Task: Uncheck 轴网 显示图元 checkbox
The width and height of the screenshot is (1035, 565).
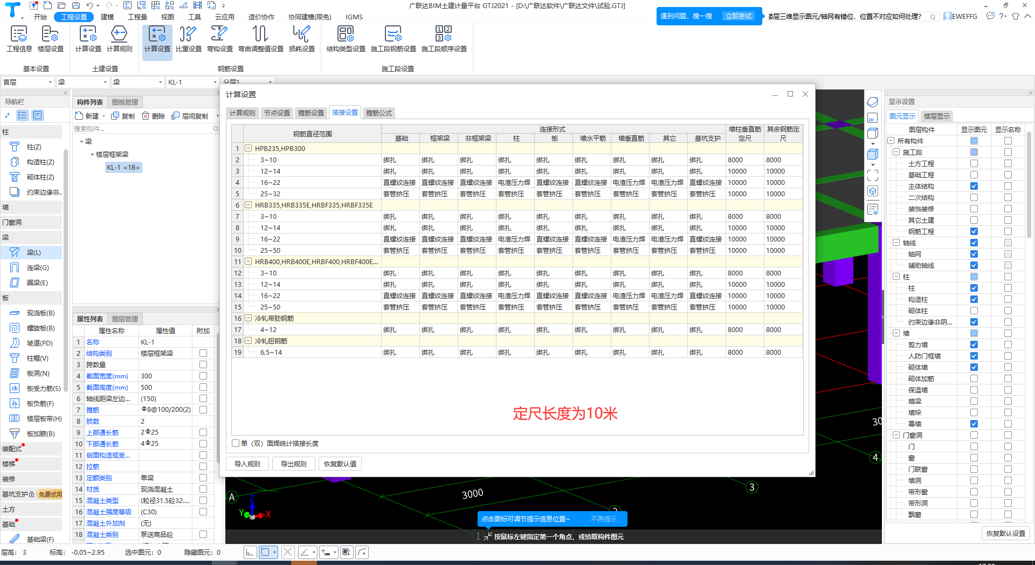Action: click(x=974, y=254)
